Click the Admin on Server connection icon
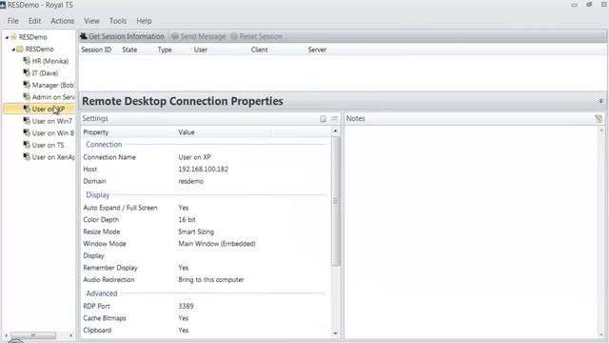 tap(27, 97)
